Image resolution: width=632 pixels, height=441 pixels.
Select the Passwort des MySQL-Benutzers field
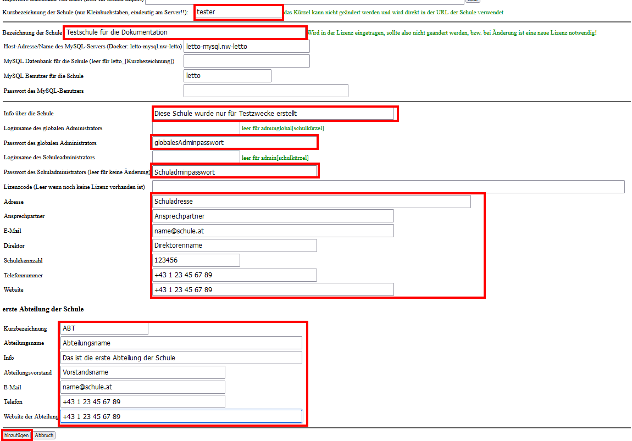pos(265,91)
